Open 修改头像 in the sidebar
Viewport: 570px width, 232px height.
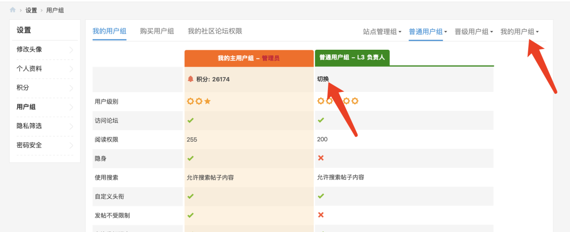(29, 49)
